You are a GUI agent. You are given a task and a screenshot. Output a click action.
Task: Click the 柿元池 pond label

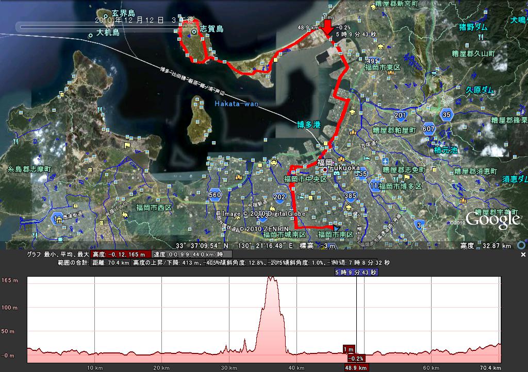coord(445,150)
